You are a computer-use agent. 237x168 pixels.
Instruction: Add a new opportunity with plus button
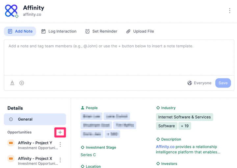60,132
